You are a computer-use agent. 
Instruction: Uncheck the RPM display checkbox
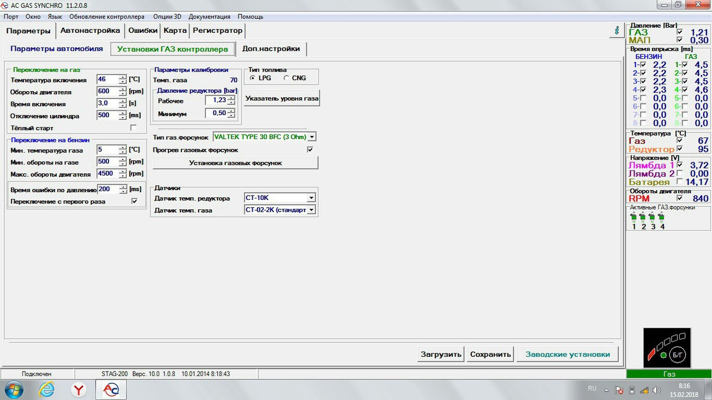pos(679,198)
